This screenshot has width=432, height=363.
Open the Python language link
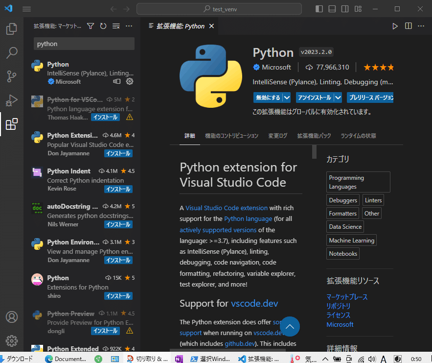[x=248, y=219]
